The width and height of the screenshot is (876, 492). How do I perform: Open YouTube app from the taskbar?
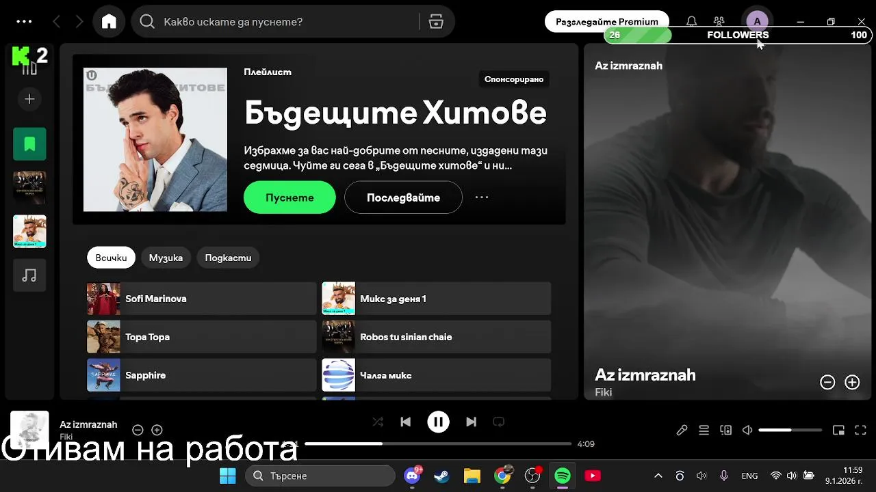point(593,476)
